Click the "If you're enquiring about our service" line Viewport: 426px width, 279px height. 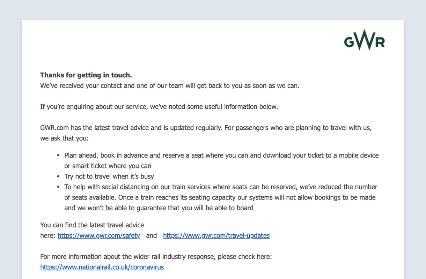coord(159,107)
